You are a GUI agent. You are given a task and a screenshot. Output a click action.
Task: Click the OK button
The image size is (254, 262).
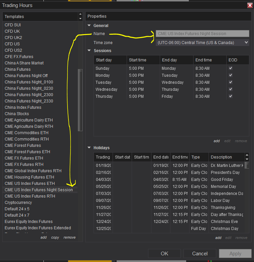pos(164,253)
